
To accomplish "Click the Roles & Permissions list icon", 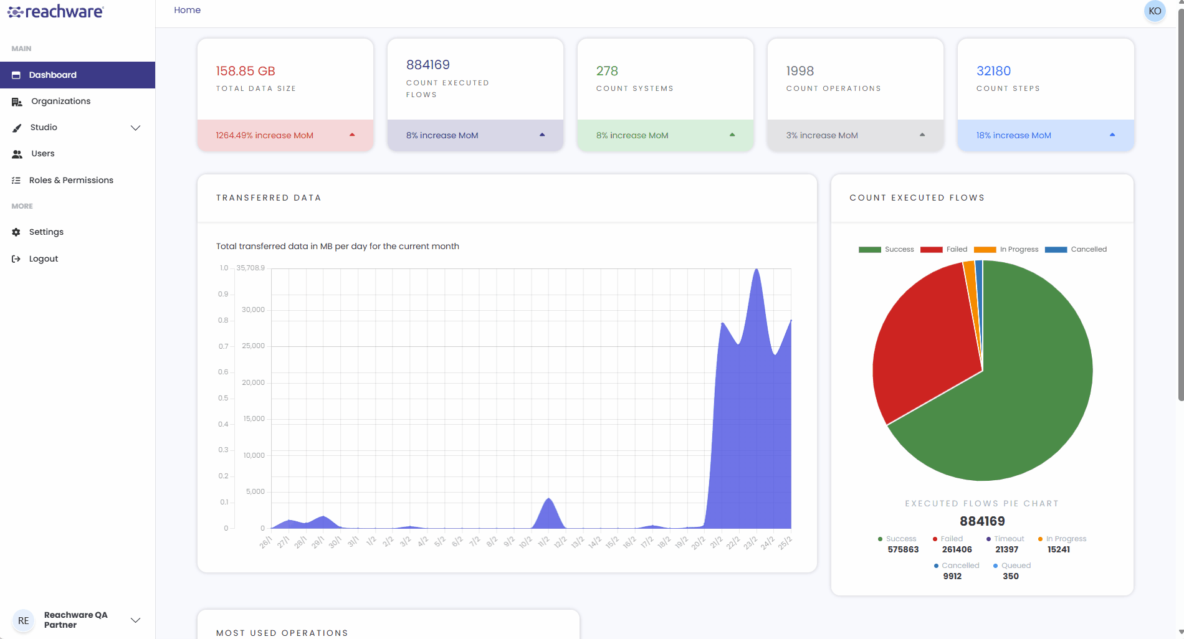I will click(16, 181).
